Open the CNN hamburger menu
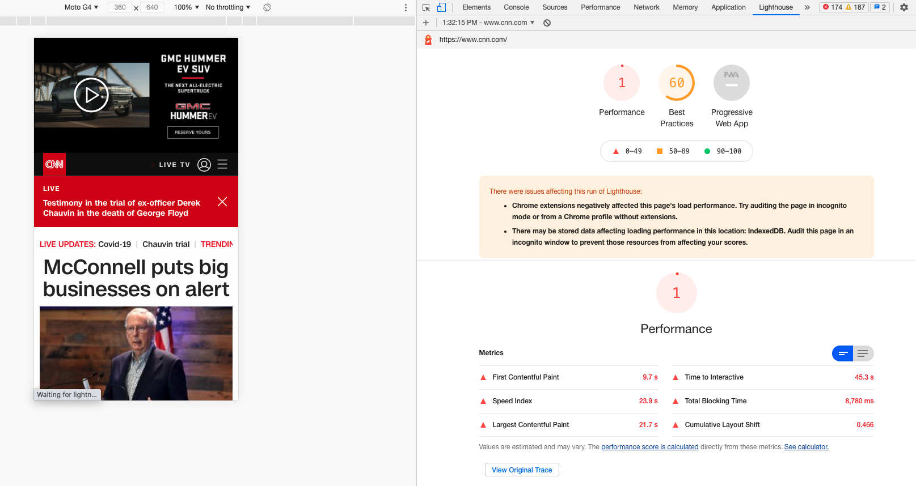Screen dimensions: 916x486 (x=222, y=164)
